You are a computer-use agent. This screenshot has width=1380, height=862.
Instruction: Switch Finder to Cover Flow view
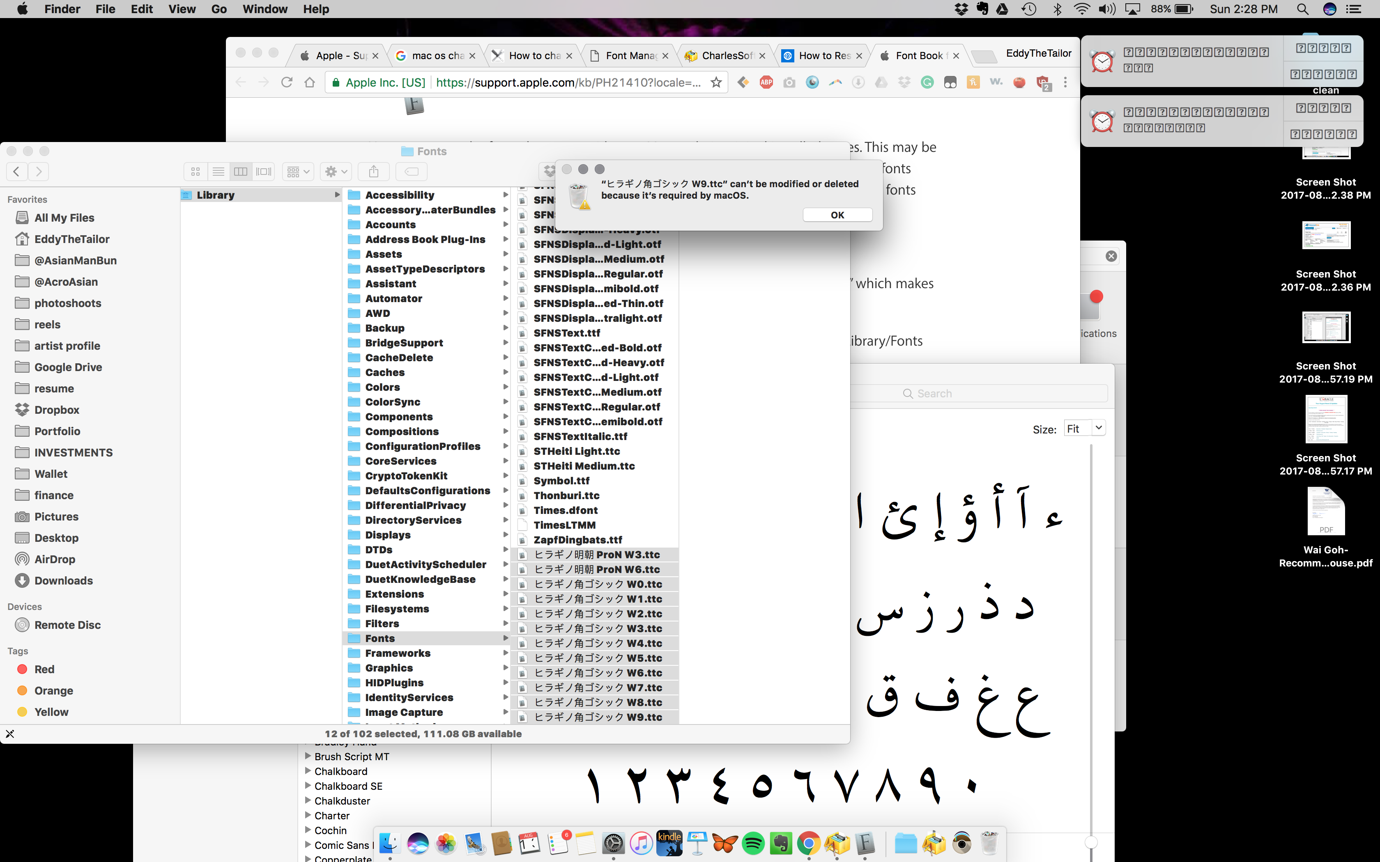click(263, 172)
